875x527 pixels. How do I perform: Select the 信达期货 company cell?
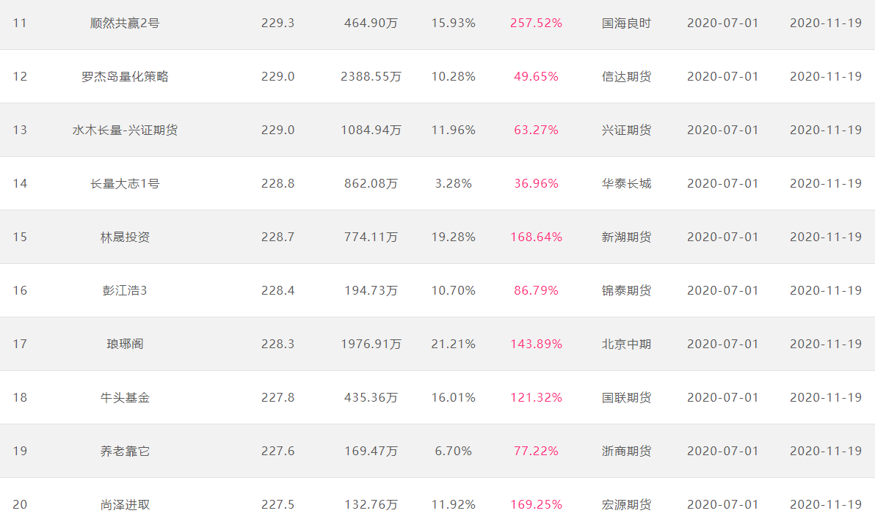(x=626, y=77)
